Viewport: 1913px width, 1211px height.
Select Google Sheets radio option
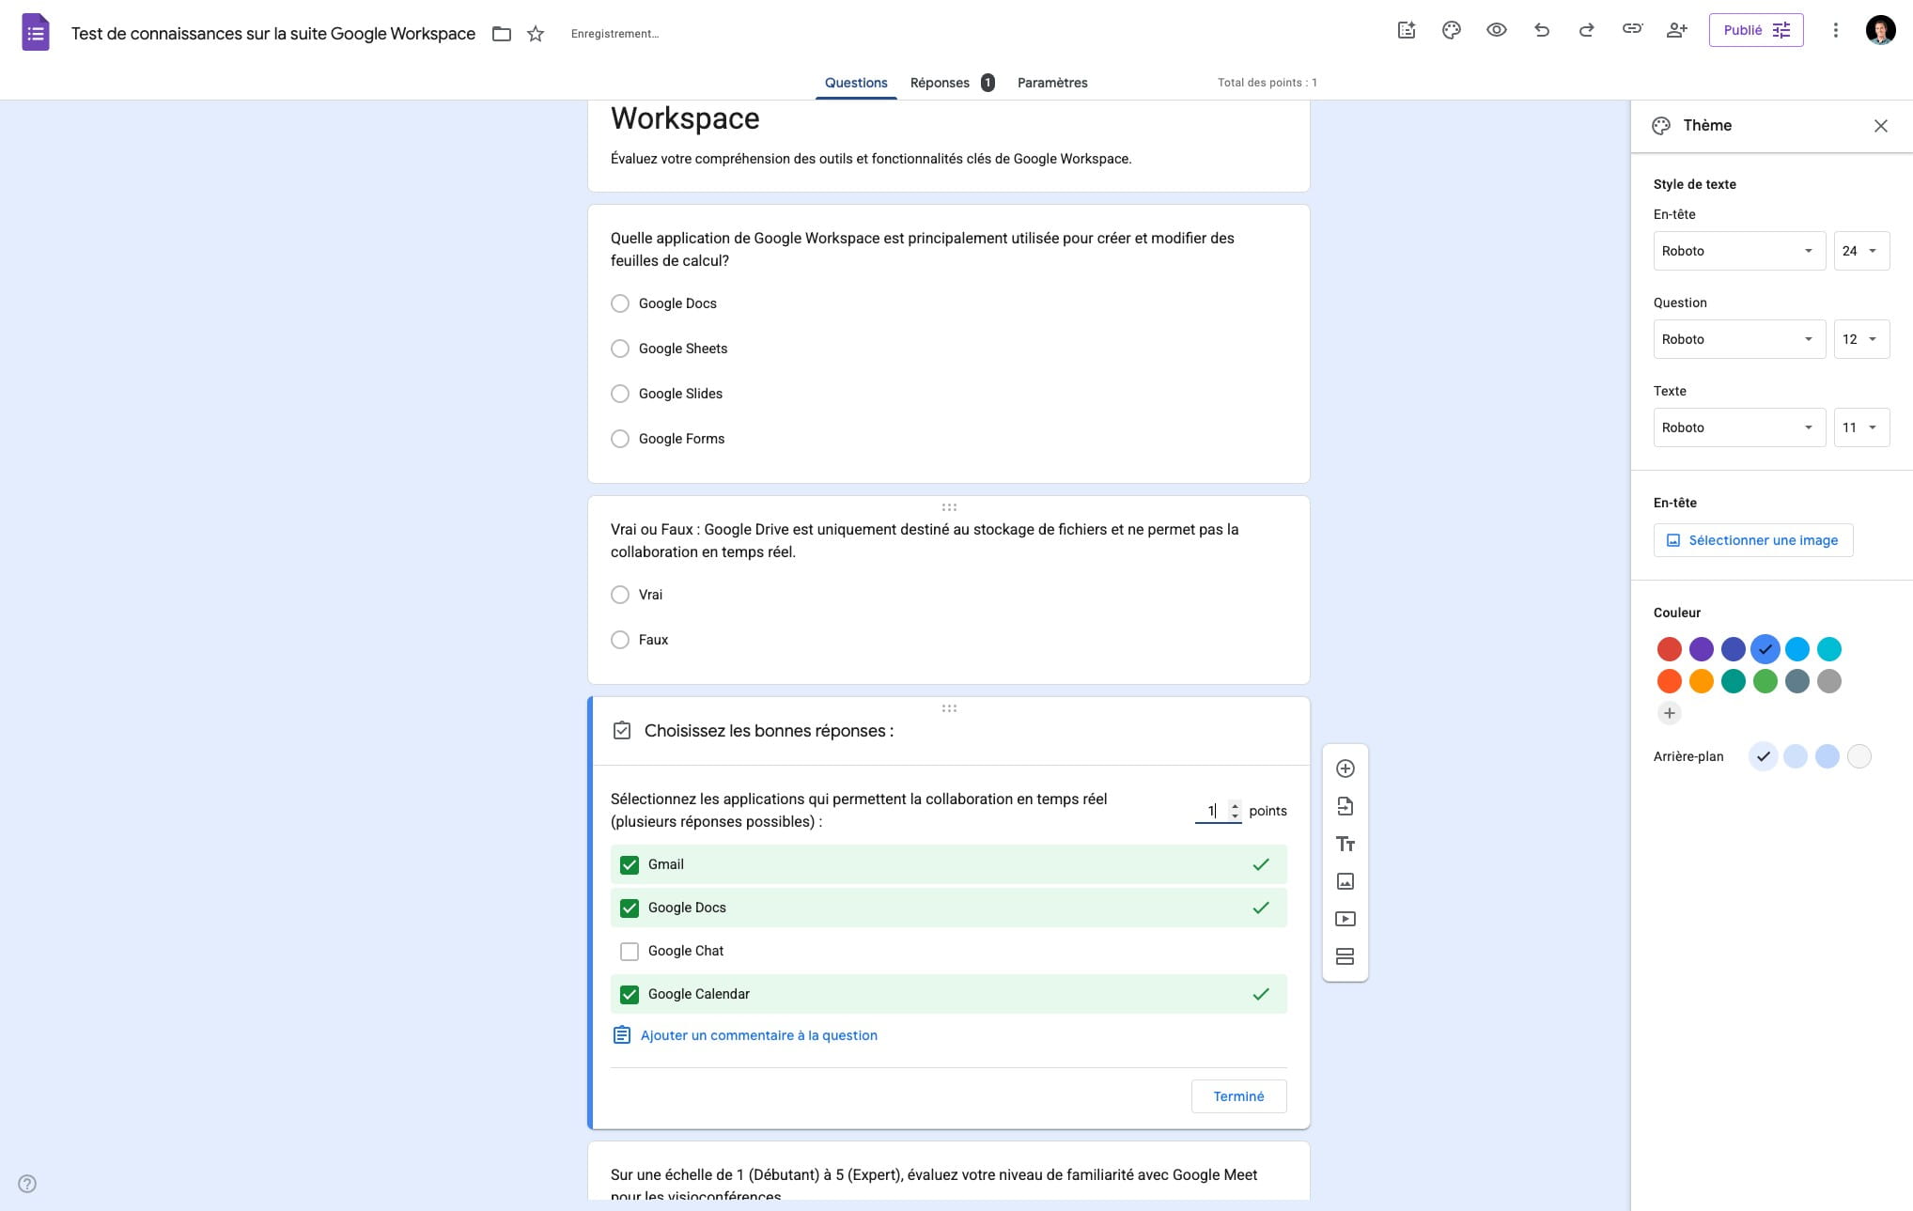[620, 349]
